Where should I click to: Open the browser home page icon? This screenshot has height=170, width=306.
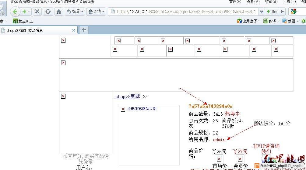59,12
